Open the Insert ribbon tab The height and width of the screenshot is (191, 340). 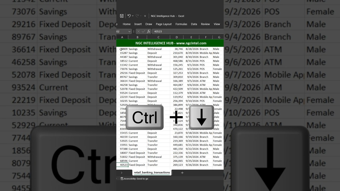[x=138, y=24]
